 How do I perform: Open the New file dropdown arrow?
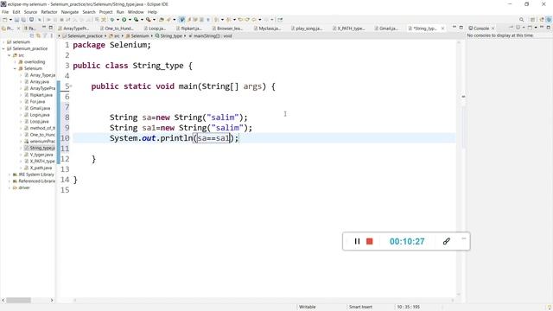tap(10, 20)
